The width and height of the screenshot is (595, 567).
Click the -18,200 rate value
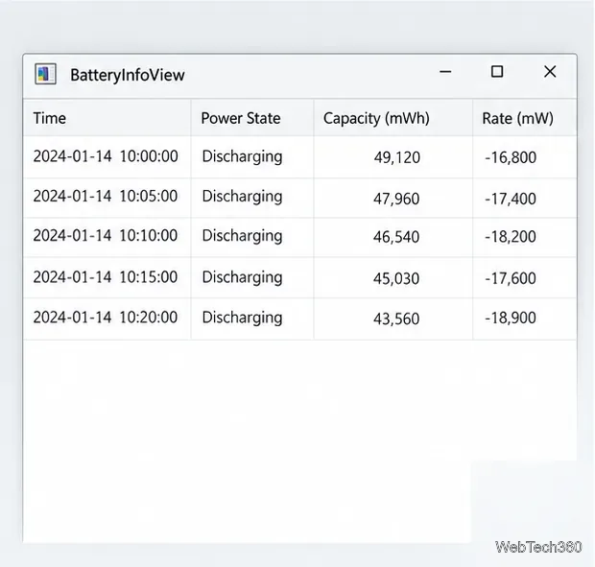(510, 237)
